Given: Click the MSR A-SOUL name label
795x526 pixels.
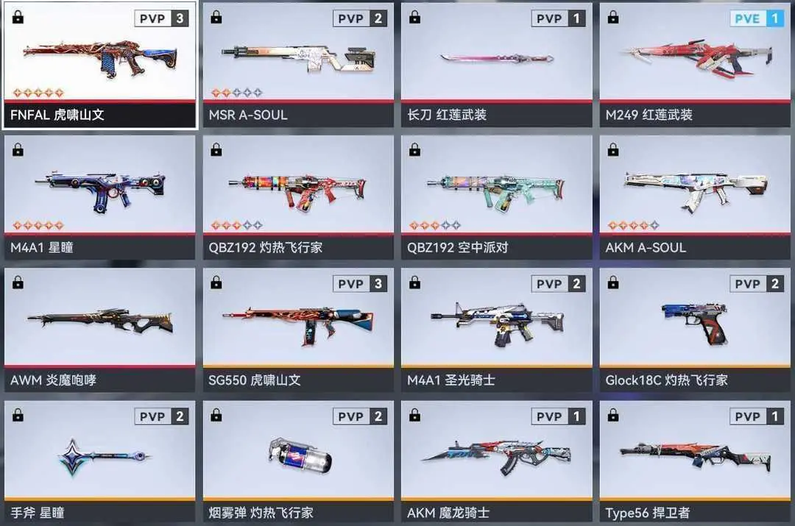Looking at the screenshot, I should point(248,115).
